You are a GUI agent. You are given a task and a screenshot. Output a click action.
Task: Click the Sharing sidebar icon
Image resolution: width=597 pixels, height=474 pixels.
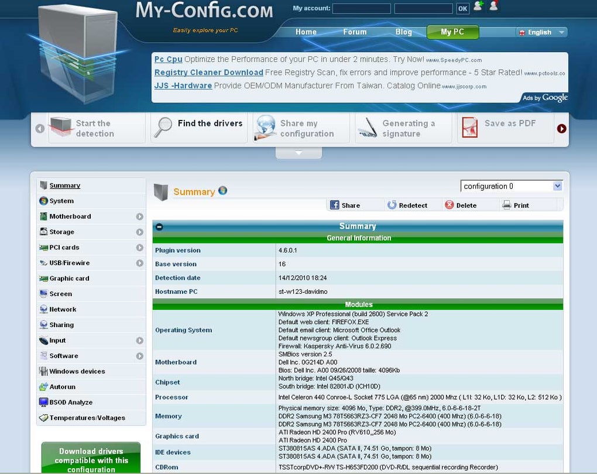pos(43,325)
